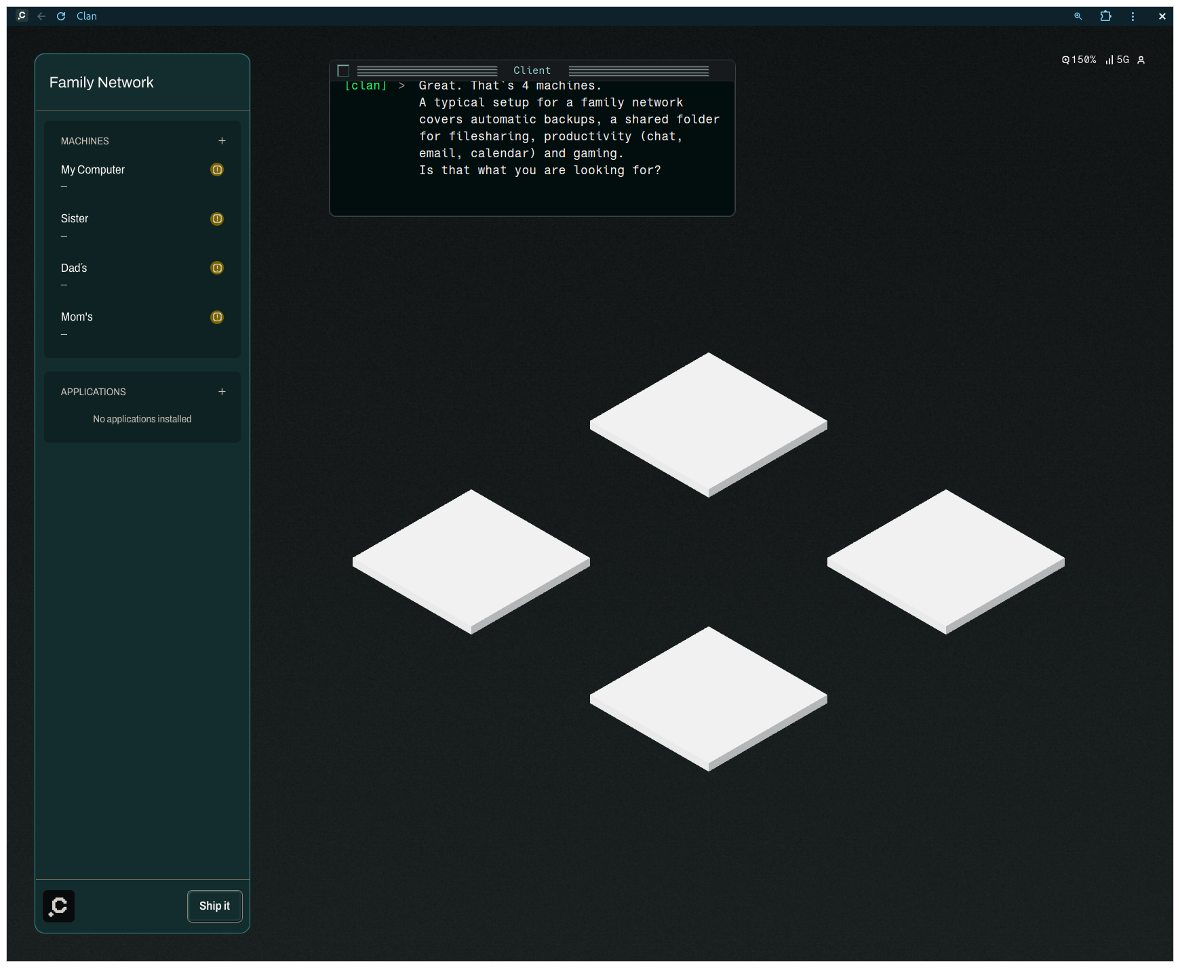1180x968 pixels.
Task: Toggle the checkbox in the Client window header
Action: (343, 70)
